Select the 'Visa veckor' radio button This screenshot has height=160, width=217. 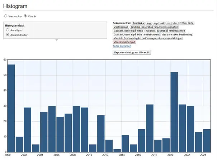[5, 16]
